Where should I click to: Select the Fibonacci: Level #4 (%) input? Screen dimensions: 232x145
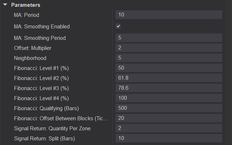(x=169, y=98)
